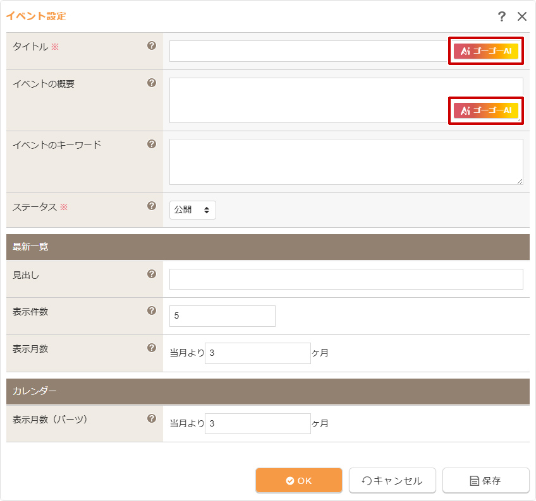Open the 見出し help tooltip icon
The width and height of the screenshot is (536, 501).
pyautogui.click(x=152, y=274)
